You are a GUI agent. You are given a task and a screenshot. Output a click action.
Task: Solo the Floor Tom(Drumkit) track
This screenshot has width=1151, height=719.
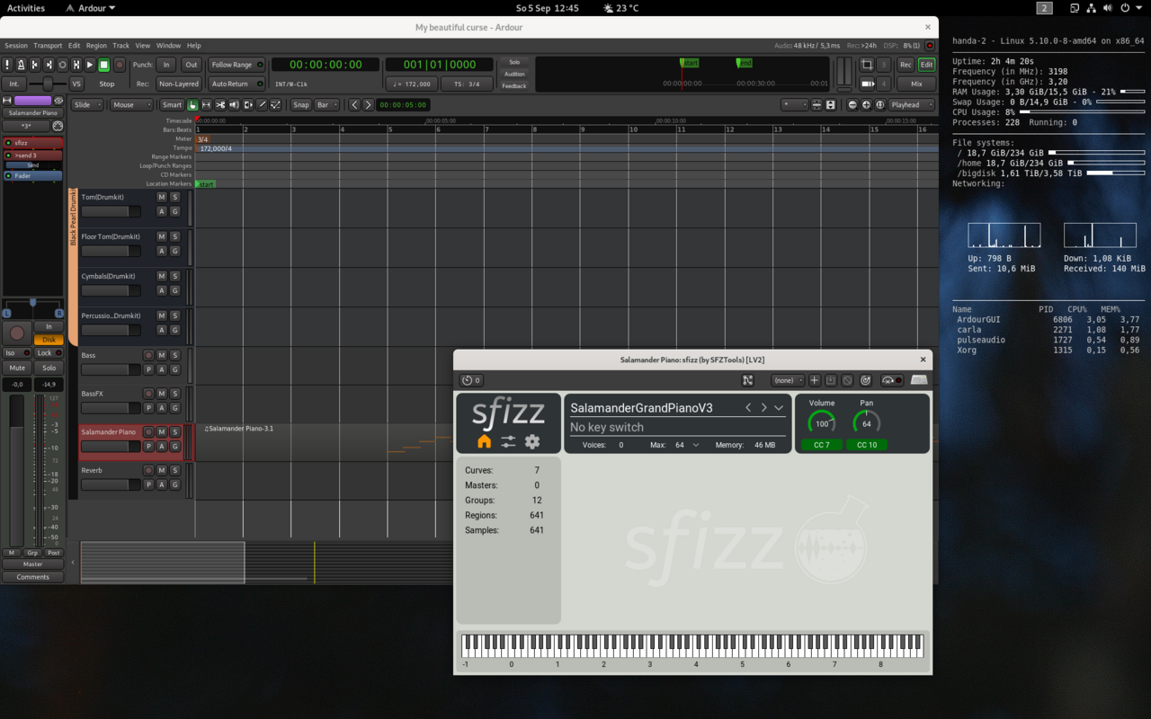174,236
